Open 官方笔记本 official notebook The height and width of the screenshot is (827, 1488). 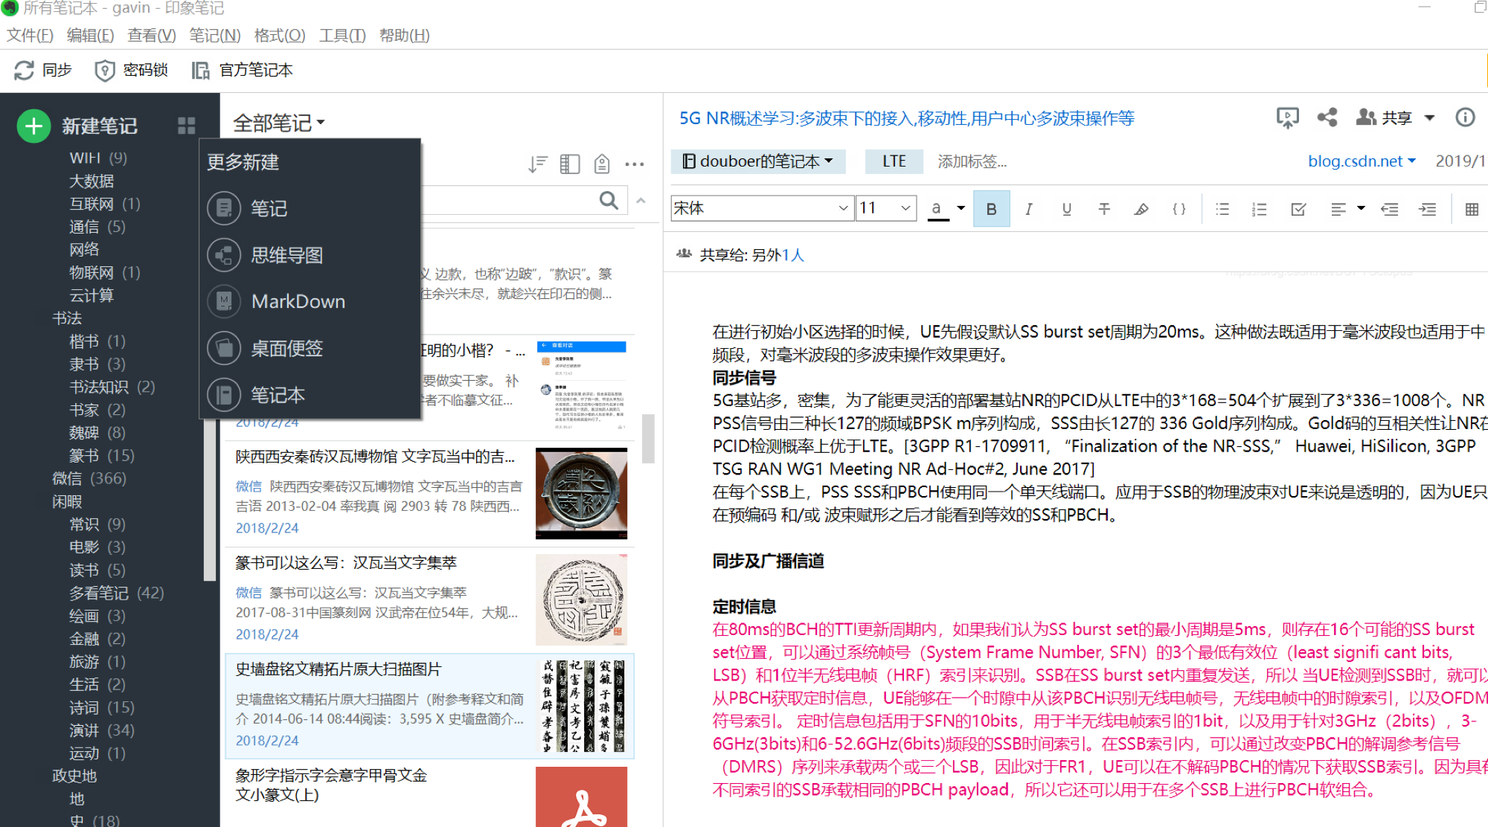point(243,70)
